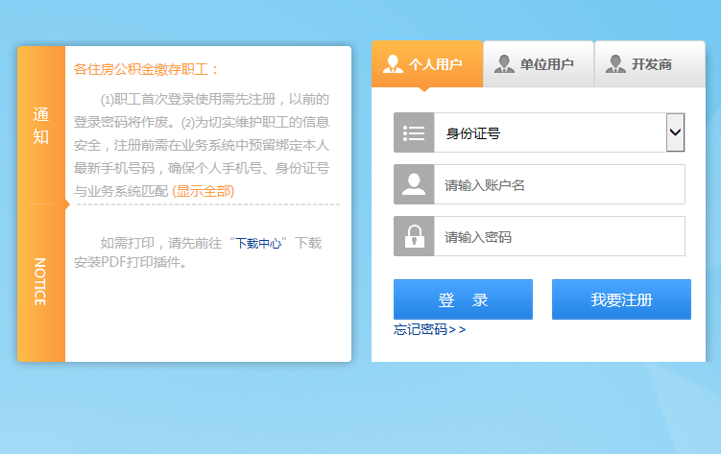
Task: Open the 开发商 tab label
Action: (651, 64)
